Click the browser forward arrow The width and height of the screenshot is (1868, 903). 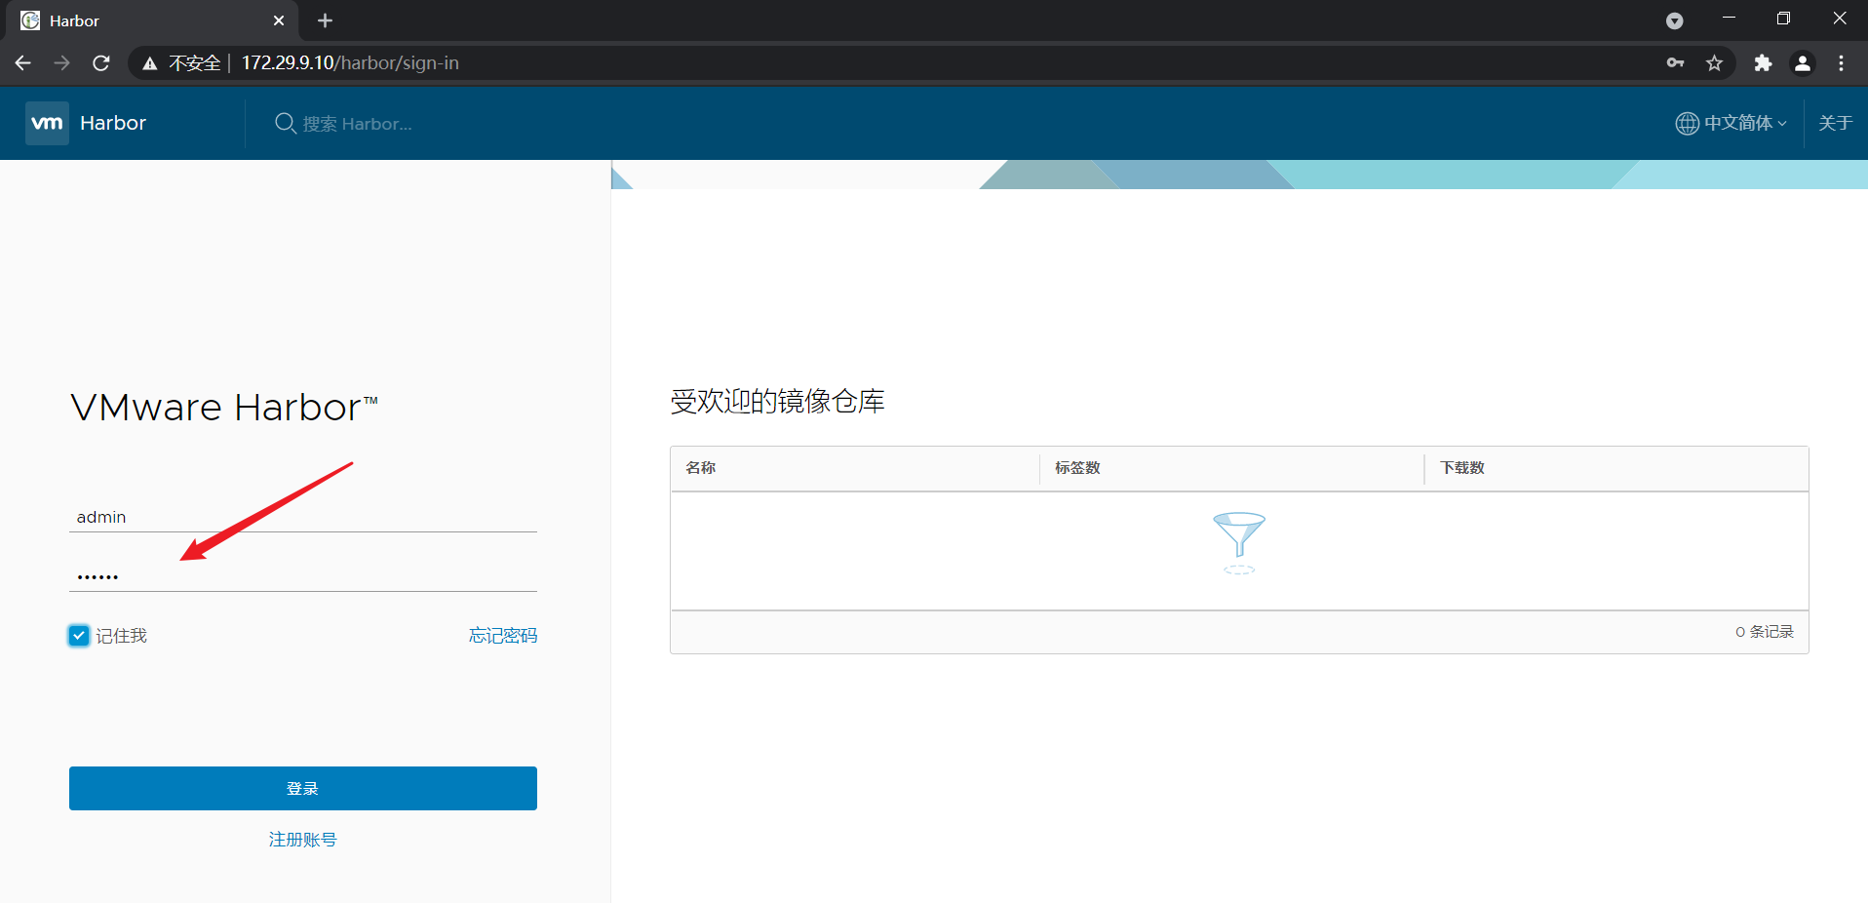(x=62, y=63)
